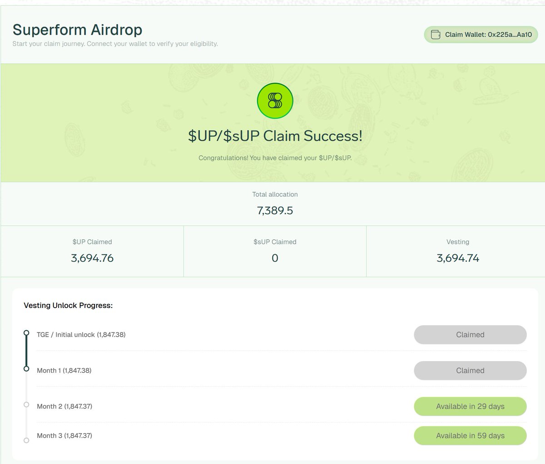Viewport: 545px width, 464px height.
Task: Click the $UP Claimed label
Action: (92, 242)
